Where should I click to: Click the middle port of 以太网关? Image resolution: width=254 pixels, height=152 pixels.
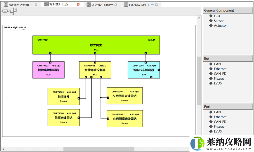[x=95, y=53]
